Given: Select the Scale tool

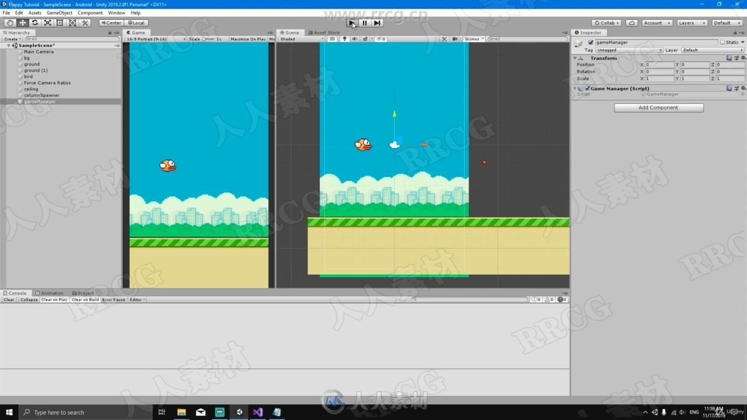Looking at the screenshot, I should (x=47, y=23).
